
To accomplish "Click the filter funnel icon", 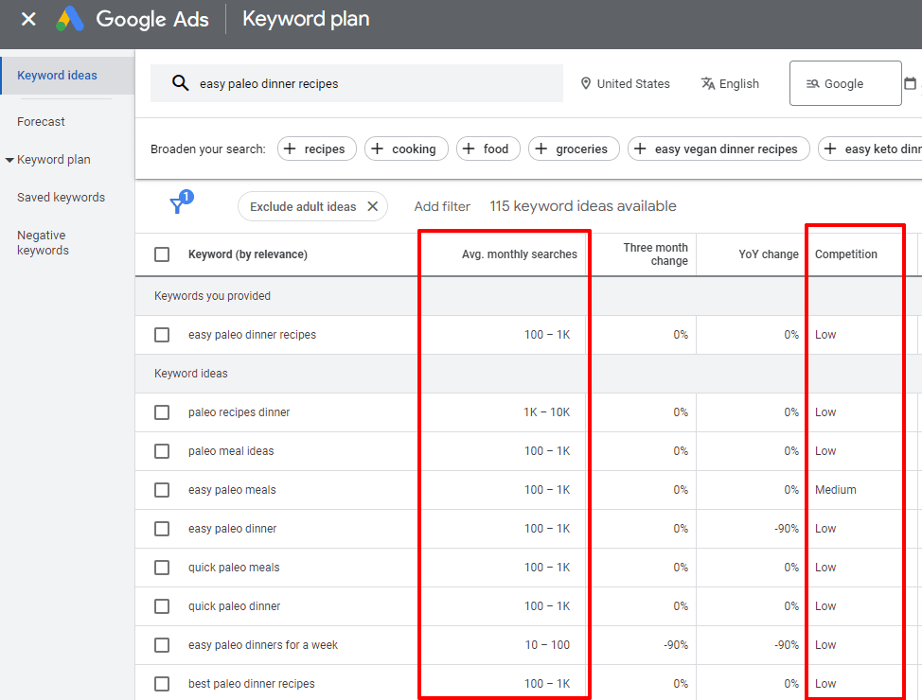I will point(177,206).
